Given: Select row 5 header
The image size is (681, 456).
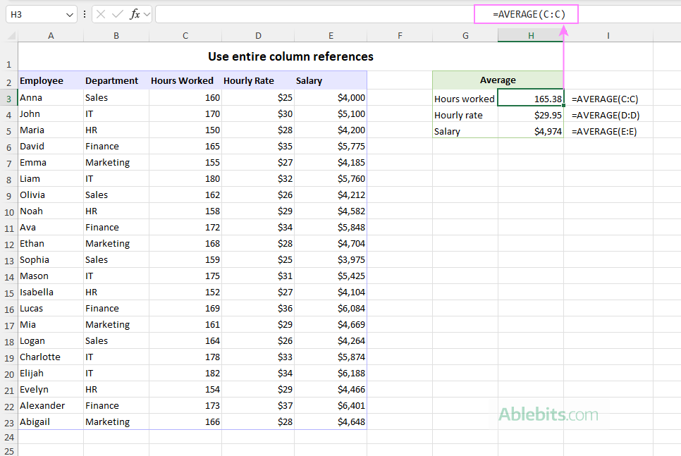Looking at the screenshot, I should (x=8, y=130).
